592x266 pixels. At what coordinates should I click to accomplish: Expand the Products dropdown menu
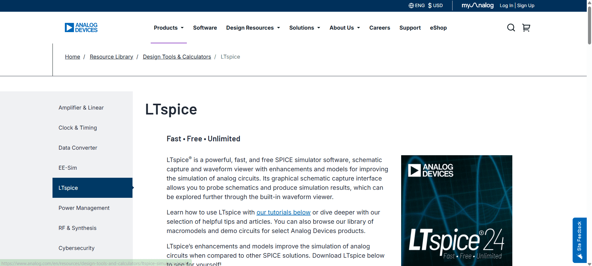pos(169,28)
